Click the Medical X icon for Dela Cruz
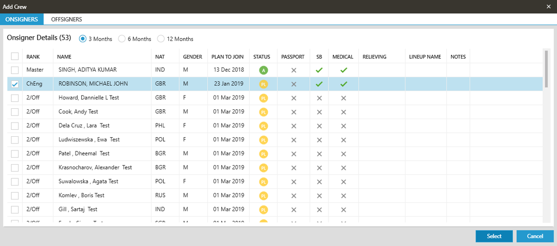Image resolution: width=557 pixels, height=246 pixels. point(343,126)
